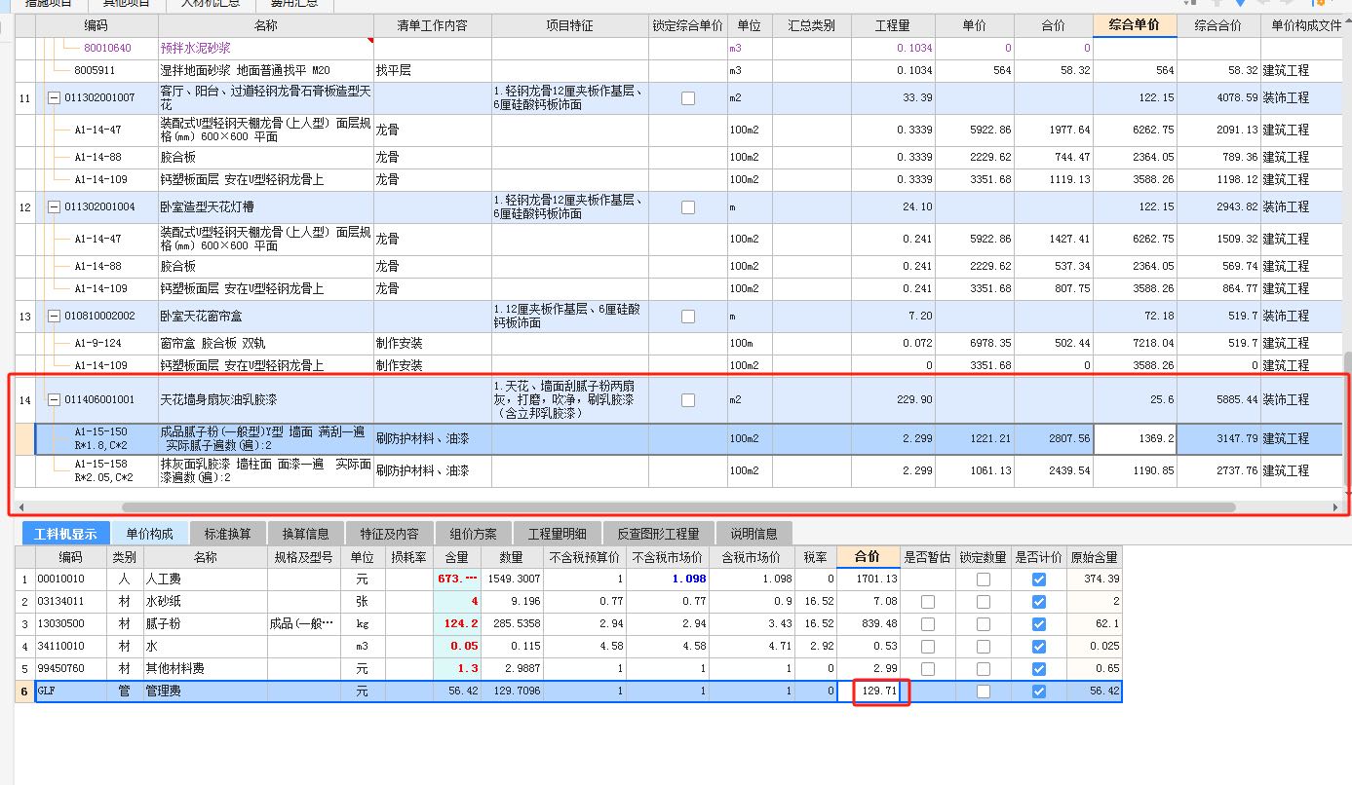Click the 损耗率 column header
This screenshot has height=785, width=1352.
[409, 557]
